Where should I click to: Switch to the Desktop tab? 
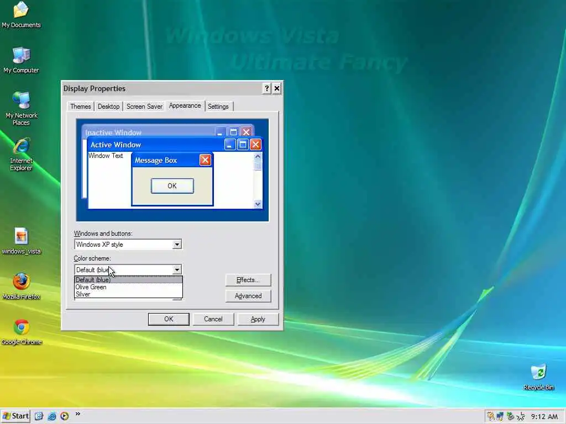[x=109, y=107]
